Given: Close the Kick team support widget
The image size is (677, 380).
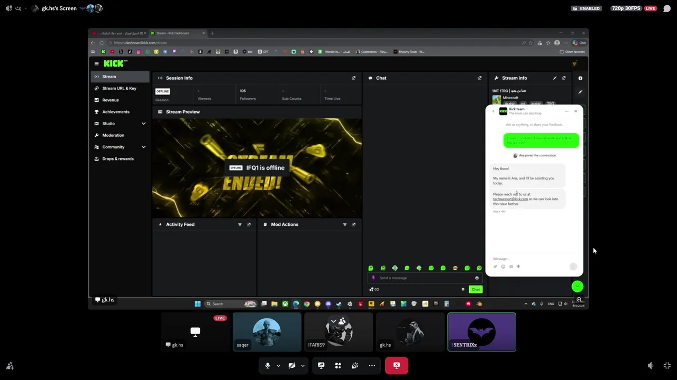Looking at the screenshot, I should click(575, 111).
